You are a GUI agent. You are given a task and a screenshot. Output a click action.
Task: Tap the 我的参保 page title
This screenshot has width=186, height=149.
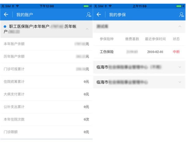click(117, 15)
